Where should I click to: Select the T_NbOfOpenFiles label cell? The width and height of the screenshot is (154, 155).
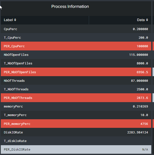coord(18,63)
